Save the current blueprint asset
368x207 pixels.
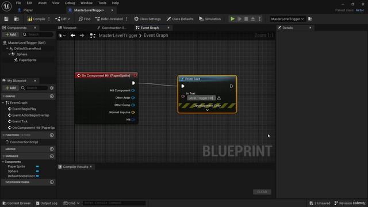(x=6, y=19)
